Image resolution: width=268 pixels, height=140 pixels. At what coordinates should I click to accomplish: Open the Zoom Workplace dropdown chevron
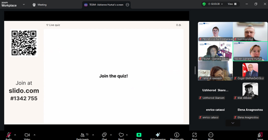click(x=24, y=5)
